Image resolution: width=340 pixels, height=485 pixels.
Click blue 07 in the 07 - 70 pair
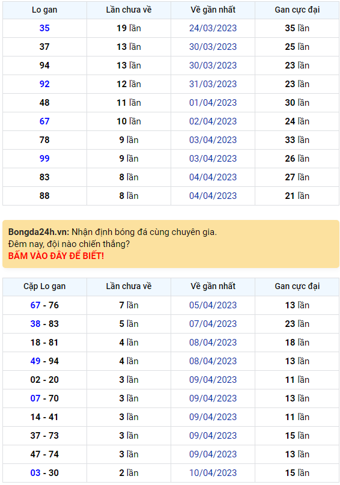click(x=35, y=398)
